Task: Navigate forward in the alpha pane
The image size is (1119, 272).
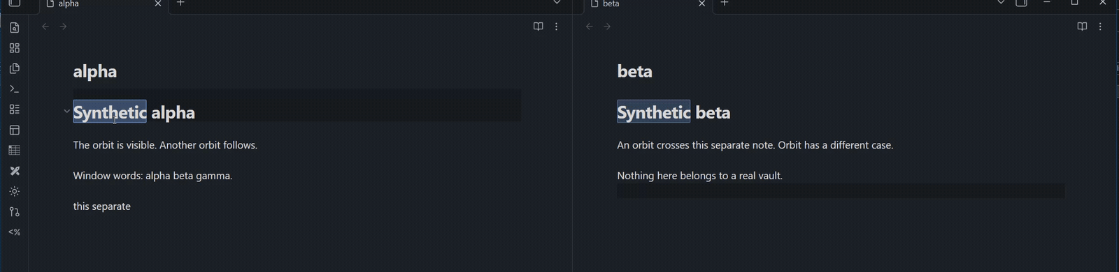Action: (63, 27)
